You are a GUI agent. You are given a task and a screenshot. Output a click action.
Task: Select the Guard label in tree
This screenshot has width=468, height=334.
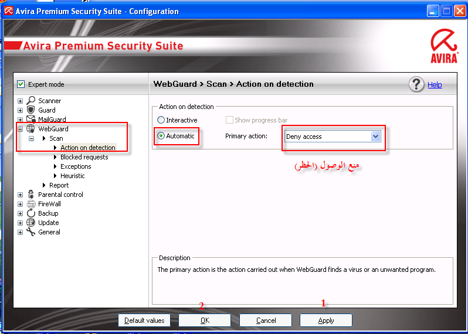tap(47, 110)
